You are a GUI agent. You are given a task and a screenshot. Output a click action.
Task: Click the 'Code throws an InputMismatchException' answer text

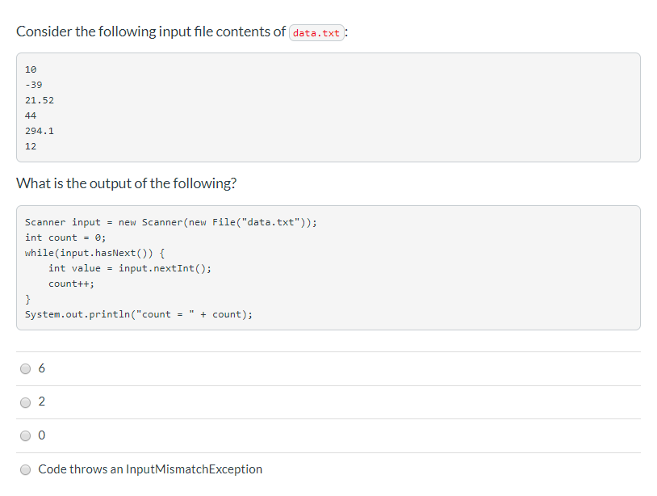point(150,469)
